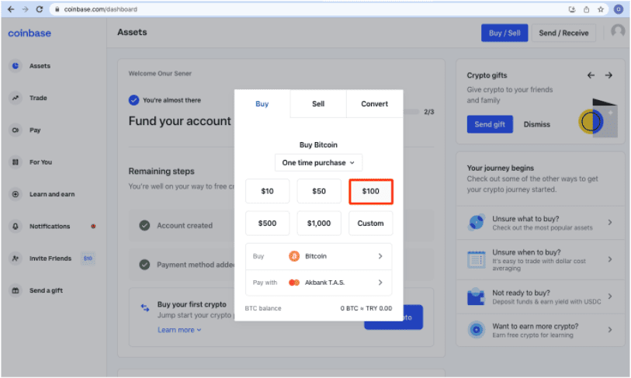This screenshot has width=631, height=378.
Task: Switch to the Buy tab
Action: [x=262, y=104]
